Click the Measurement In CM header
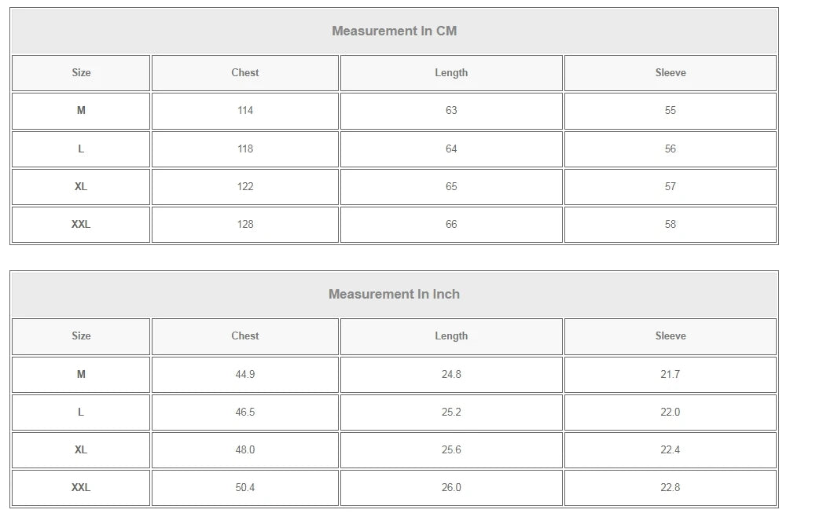823x517 pixels. (394, 31)
